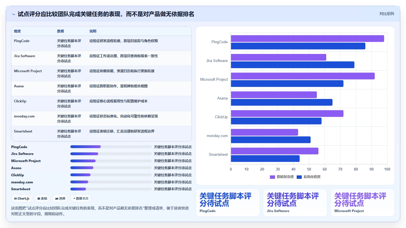The image size is (406, 228).
Task: Click the summary paragraph starting 这张图把
Action: point(100,211)
